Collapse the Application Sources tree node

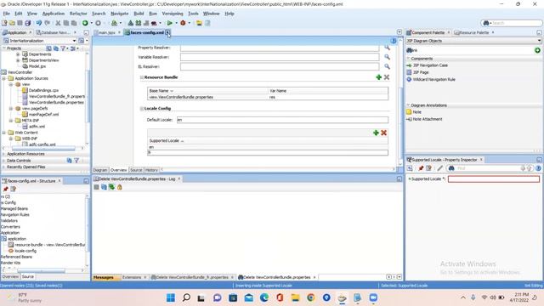click(3, 79)
